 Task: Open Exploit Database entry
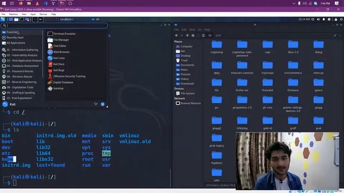60,83
